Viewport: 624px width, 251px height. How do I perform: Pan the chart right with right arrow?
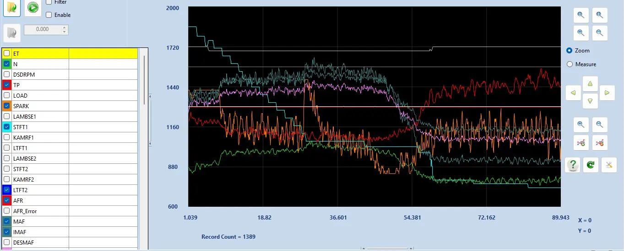coord(607,93)
